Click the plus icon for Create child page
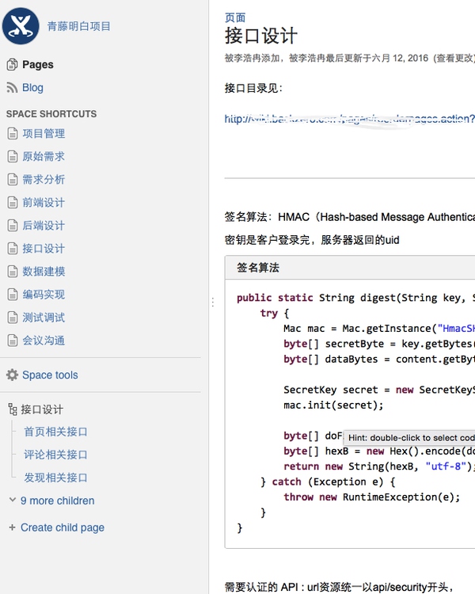 [12, 527]
